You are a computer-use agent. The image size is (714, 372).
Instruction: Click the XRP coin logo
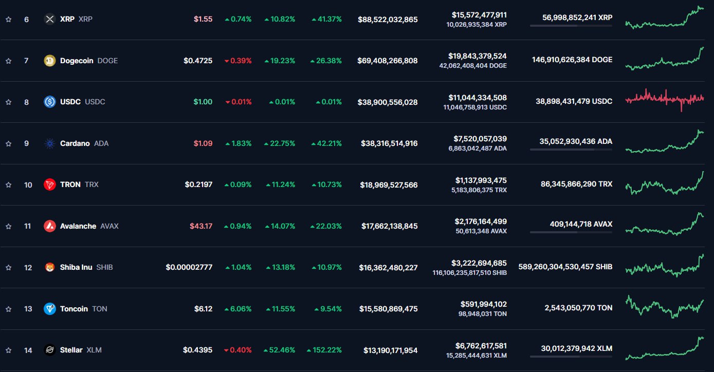pos(50,19)
